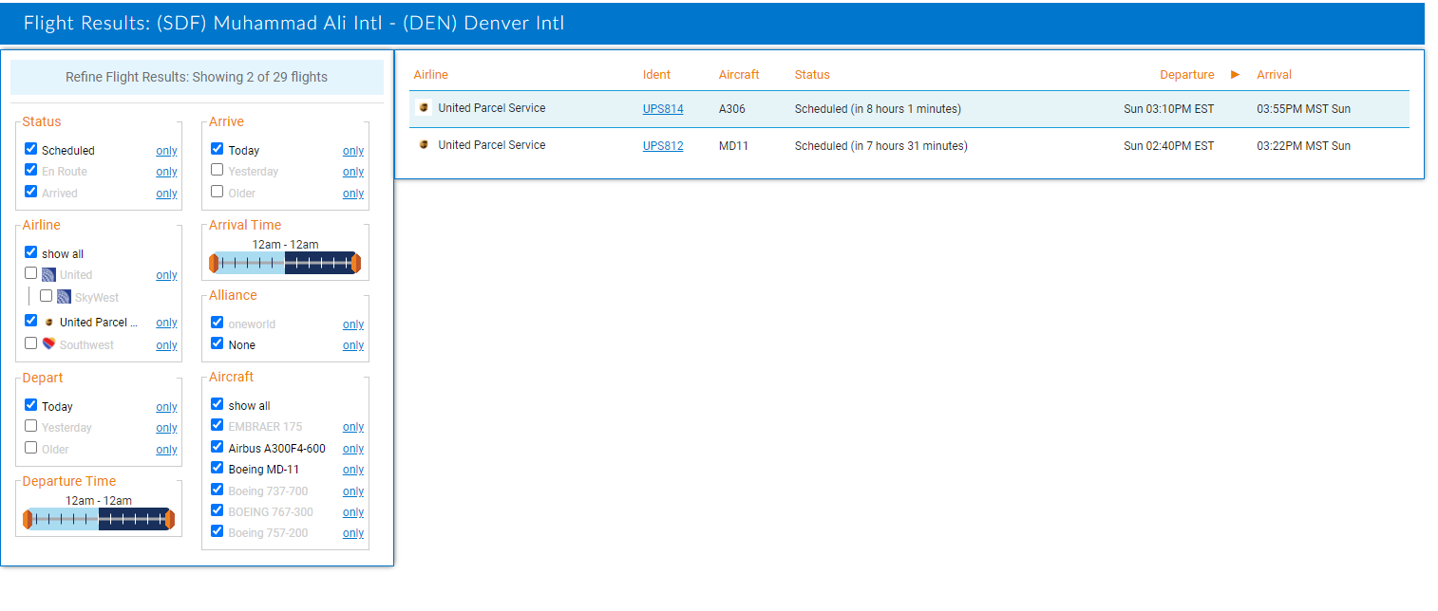Click the United airline logo in filter
The width and height of the screenshot is (1438, 611).
pyautogui.click(x=48, y=275)
